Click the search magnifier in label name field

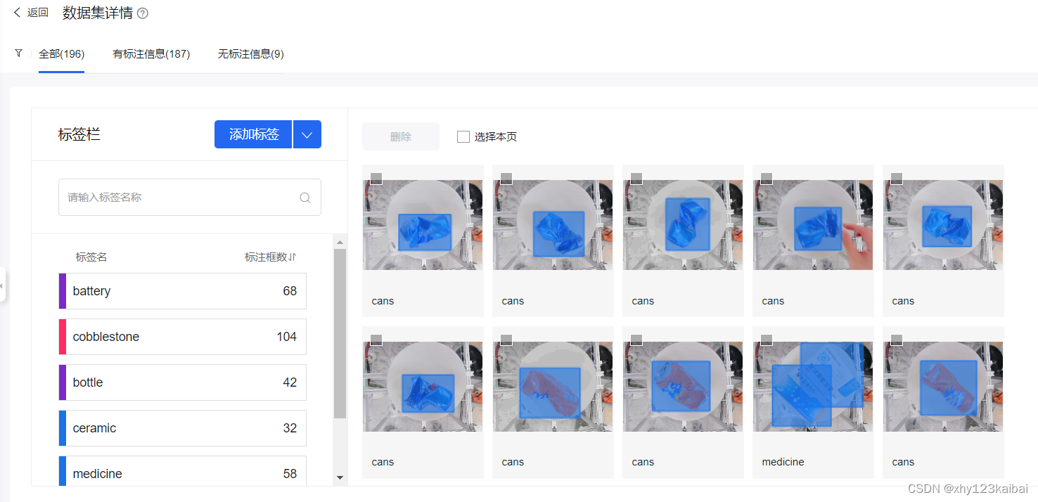coord(305,198)
